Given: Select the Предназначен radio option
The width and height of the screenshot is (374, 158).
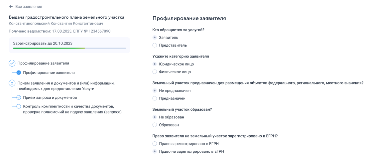Looking at the screenshot, I should pyautogui.click(x=155, y=98).
